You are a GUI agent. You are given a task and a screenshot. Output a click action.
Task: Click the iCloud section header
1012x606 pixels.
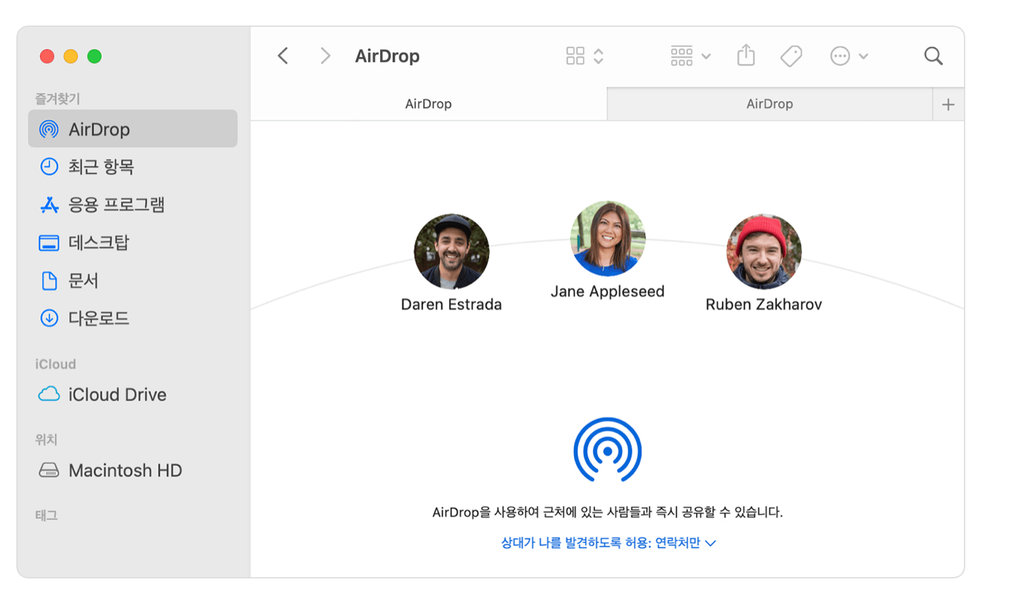tap(55, 364)
